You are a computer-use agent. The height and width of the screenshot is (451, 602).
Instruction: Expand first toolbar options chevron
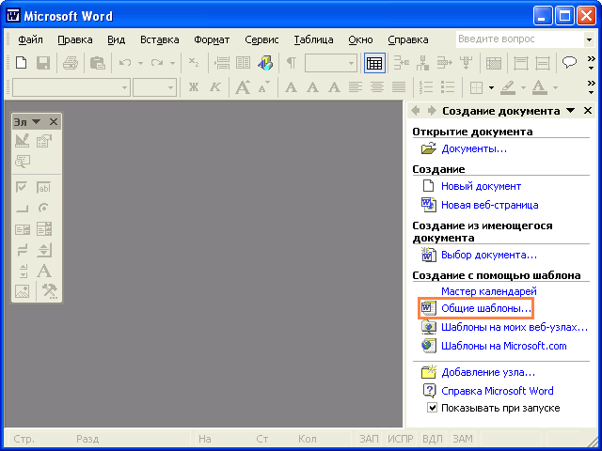592,63
